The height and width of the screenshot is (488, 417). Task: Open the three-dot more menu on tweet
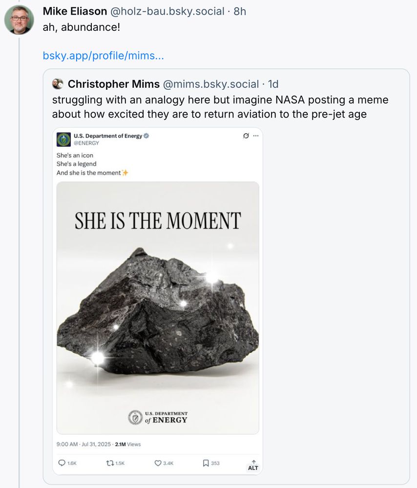click(x=255, y=136)
